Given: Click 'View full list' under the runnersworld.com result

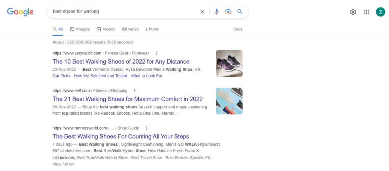Looking at the screenshot, I should [63, 164].
